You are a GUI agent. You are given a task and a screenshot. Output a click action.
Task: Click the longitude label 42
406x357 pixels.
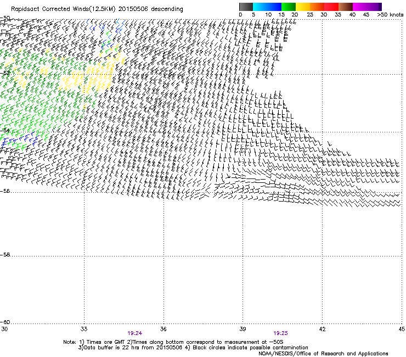pyautogui.click(x=322, y=329)
